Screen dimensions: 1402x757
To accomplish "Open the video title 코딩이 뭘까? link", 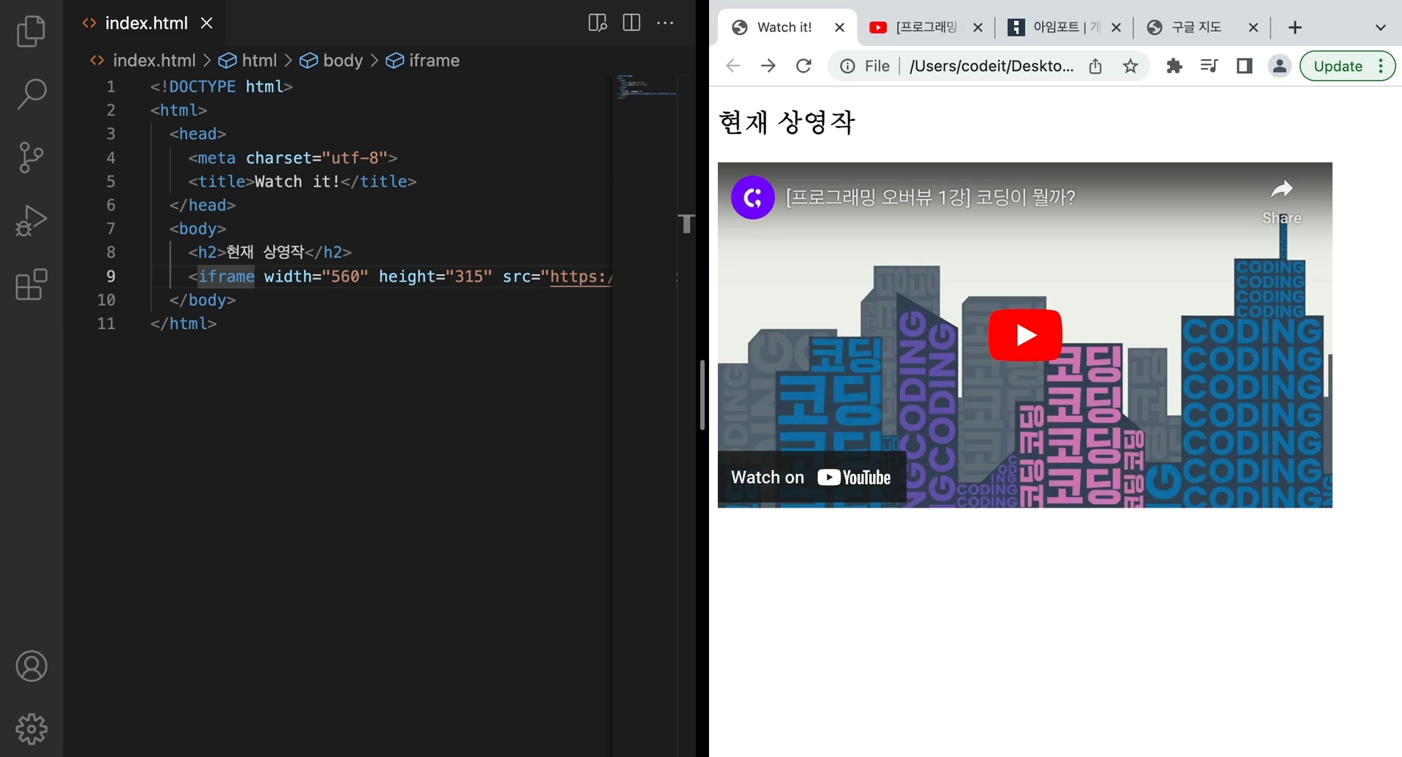I will tap(930, 197).
